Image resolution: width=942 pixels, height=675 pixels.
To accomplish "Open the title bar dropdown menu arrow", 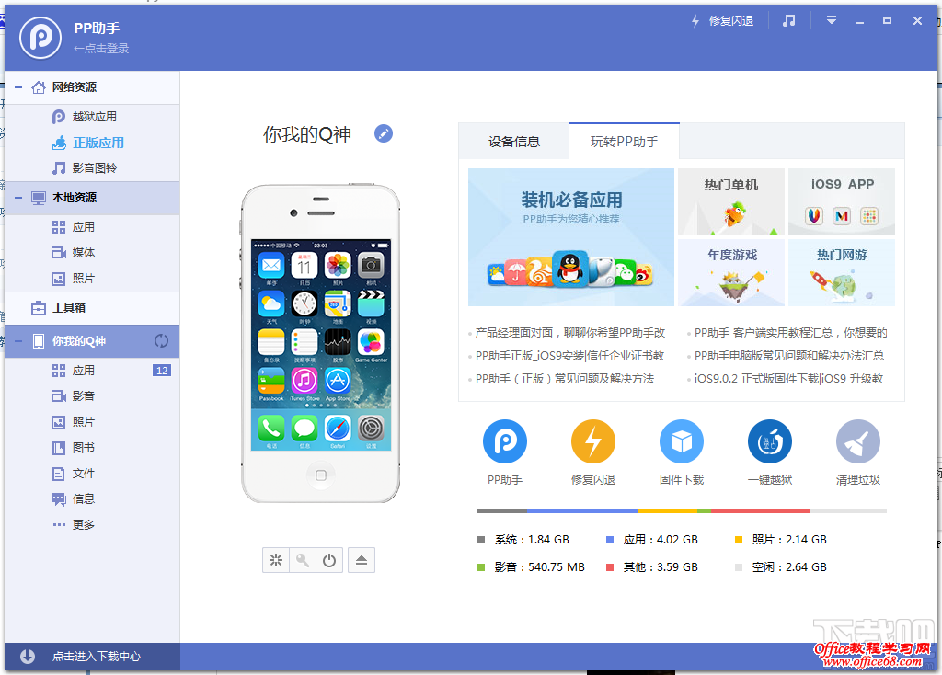I will [832, 21].
